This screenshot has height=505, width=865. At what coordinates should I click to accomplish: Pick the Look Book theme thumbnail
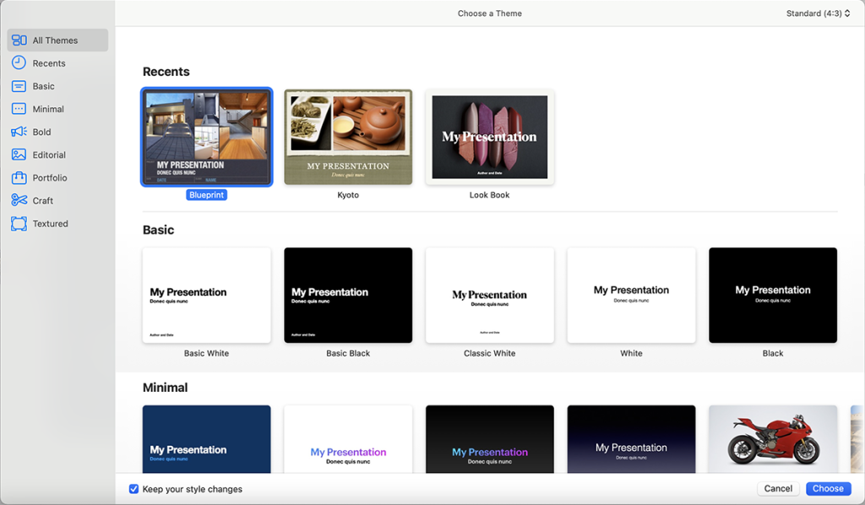click(490, 137)
